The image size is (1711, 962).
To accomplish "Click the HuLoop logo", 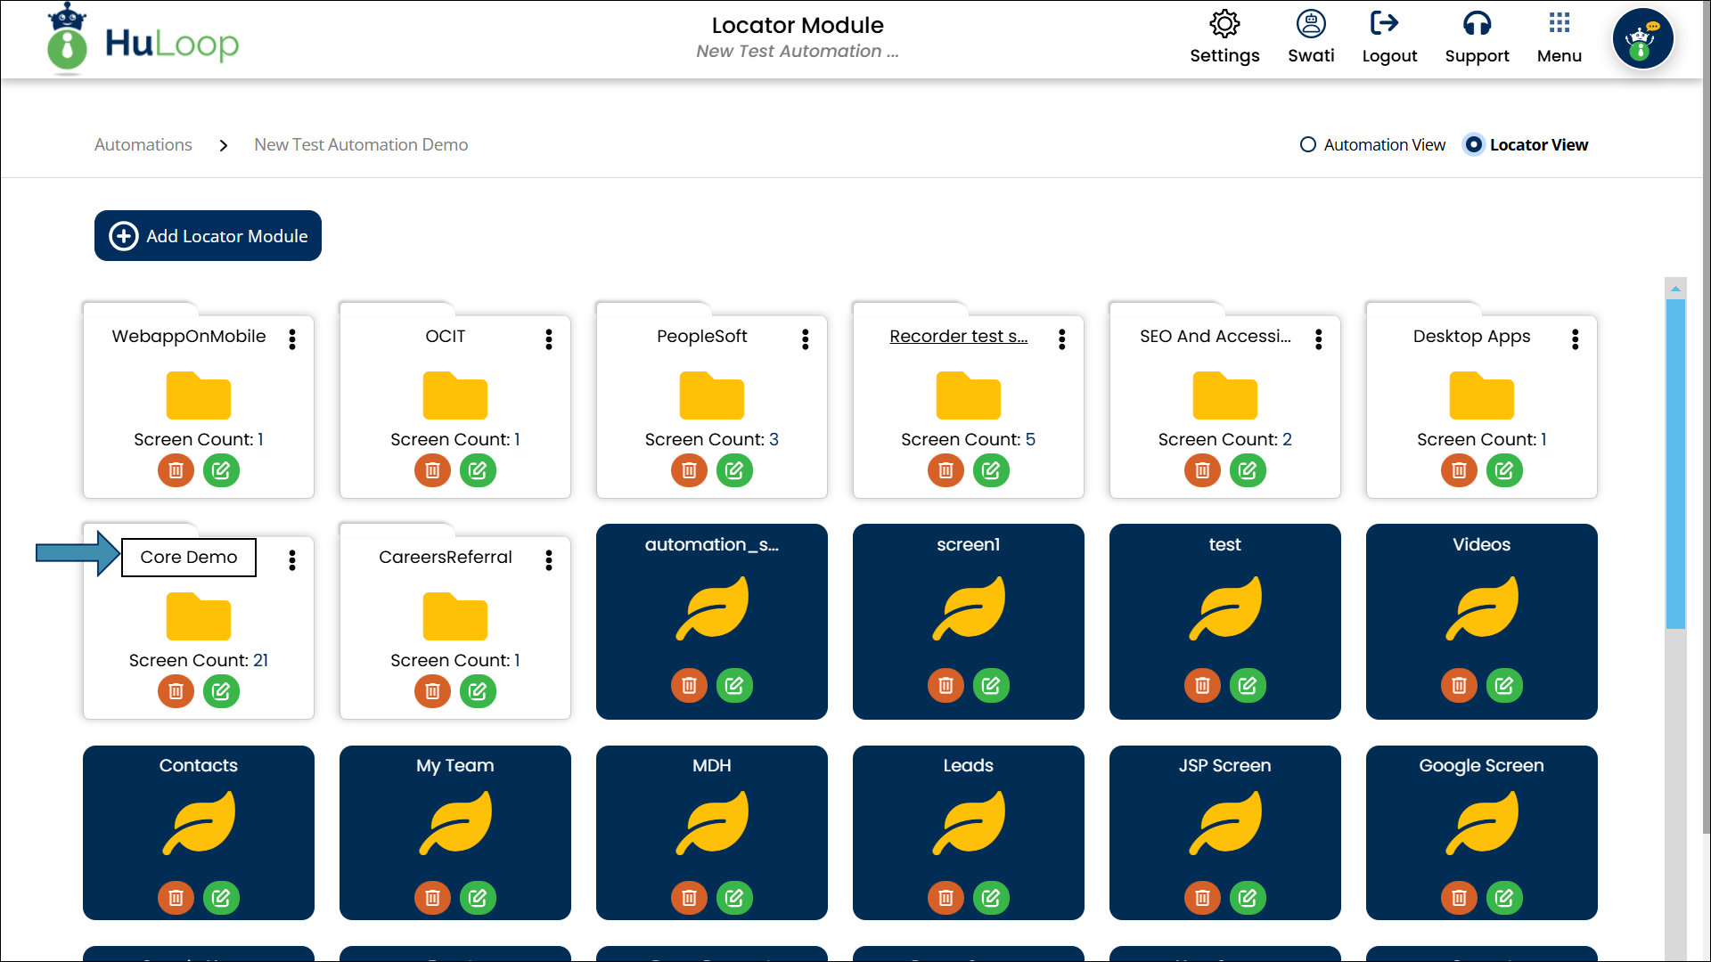I will 143,40.
